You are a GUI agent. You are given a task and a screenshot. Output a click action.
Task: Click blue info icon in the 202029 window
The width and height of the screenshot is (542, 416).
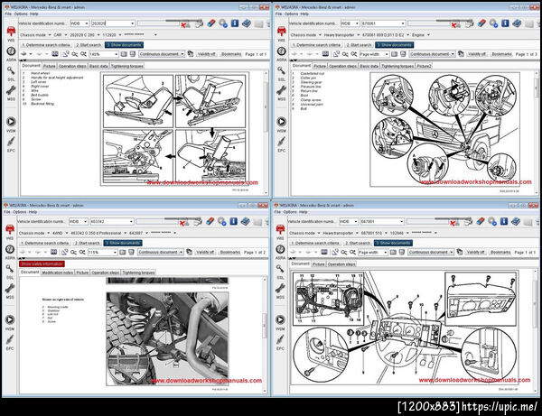pos(235,23)
